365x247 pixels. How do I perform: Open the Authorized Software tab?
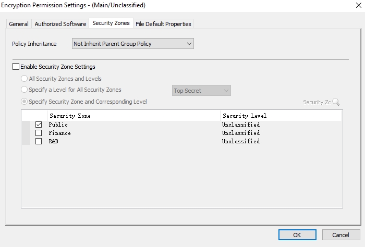tap(60, 24)
